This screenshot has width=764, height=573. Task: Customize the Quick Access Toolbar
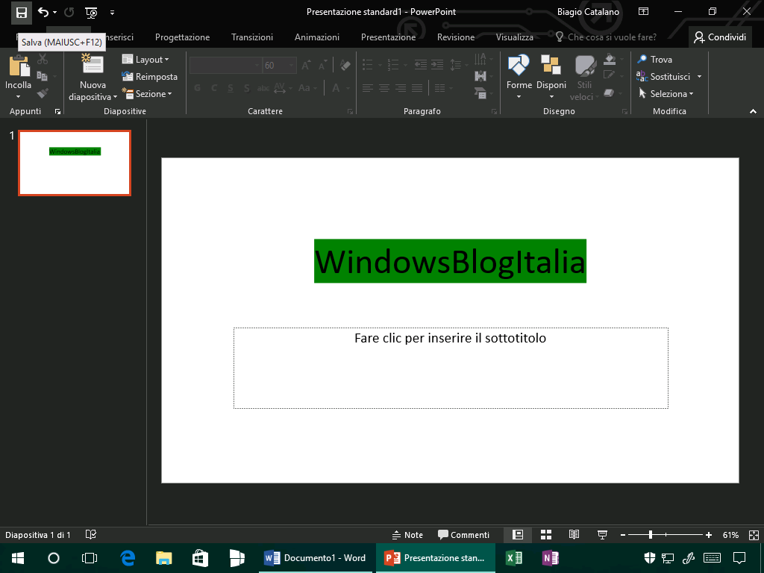pos(112,13)
